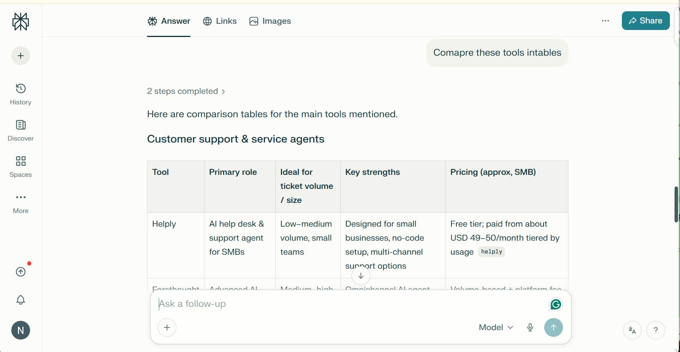The image size is (680, 352).
Task: Start a new thread with plus button
Action: tap(21, 56)
